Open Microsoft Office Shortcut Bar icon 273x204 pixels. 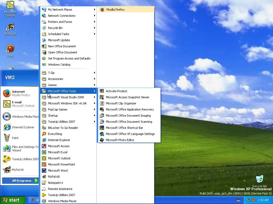pos(102,128)
